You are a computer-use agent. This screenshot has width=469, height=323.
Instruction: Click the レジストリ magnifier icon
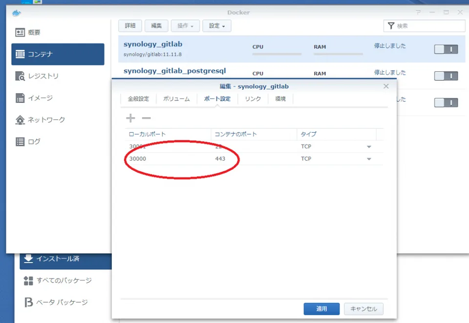pyautogui.click(x=20, y=76)
